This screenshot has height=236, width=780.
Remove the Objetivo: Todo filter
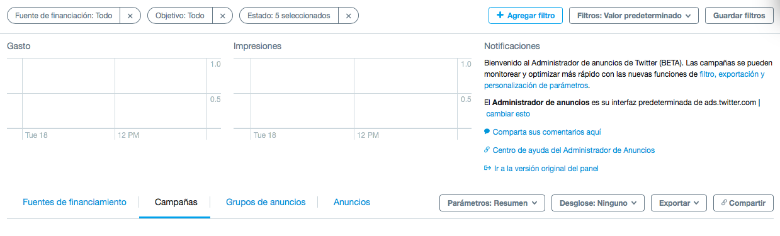pos(222,16)
